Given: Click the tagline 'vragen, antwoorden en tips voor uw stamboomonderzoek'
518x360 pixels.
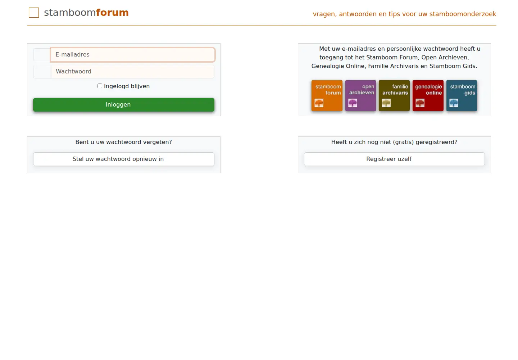Looking at the screenshot, I should pos(404,14).
